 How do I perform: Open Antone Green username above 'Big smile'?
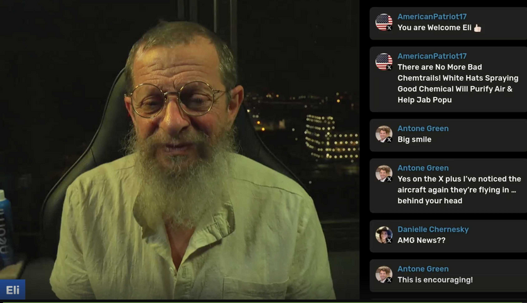click(423, 129)
